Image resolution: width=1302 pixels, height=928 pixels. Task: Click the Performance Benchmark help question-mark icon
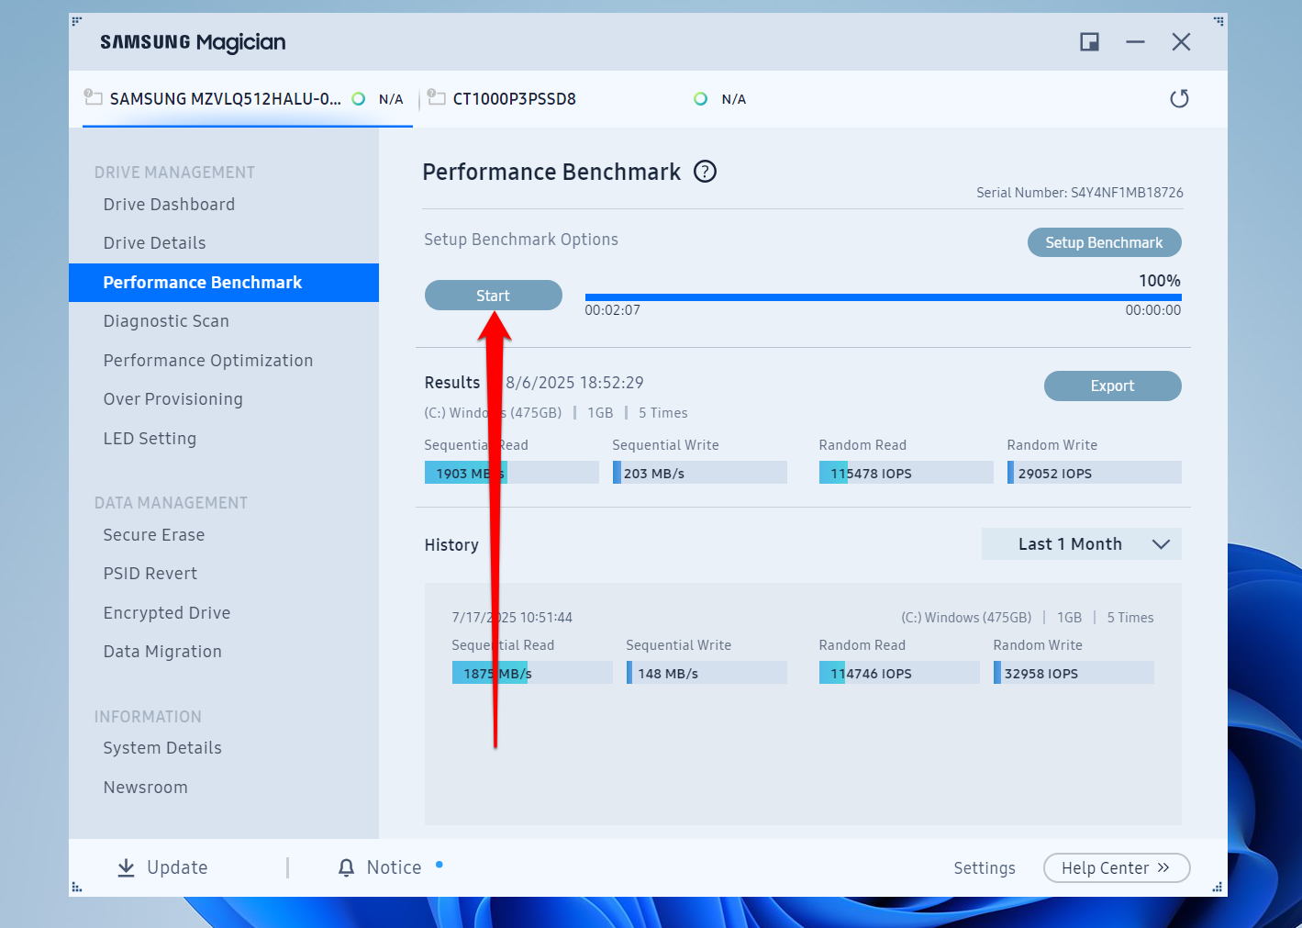coord(705,172)
